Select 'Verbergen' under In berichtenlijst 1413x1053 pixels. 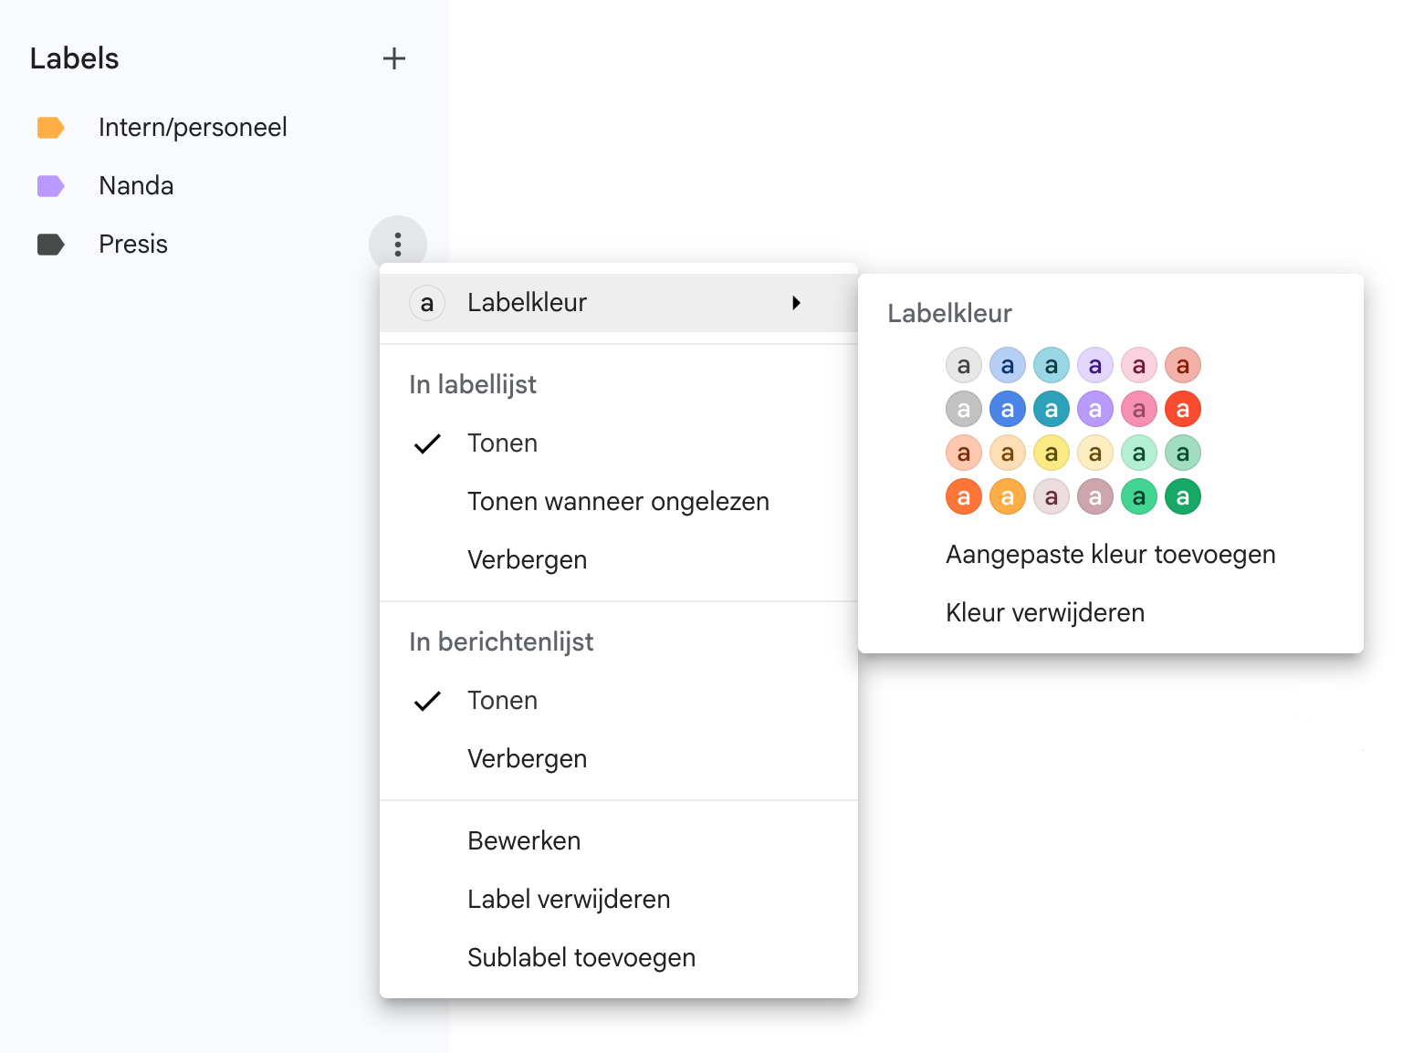click(527, 758)
